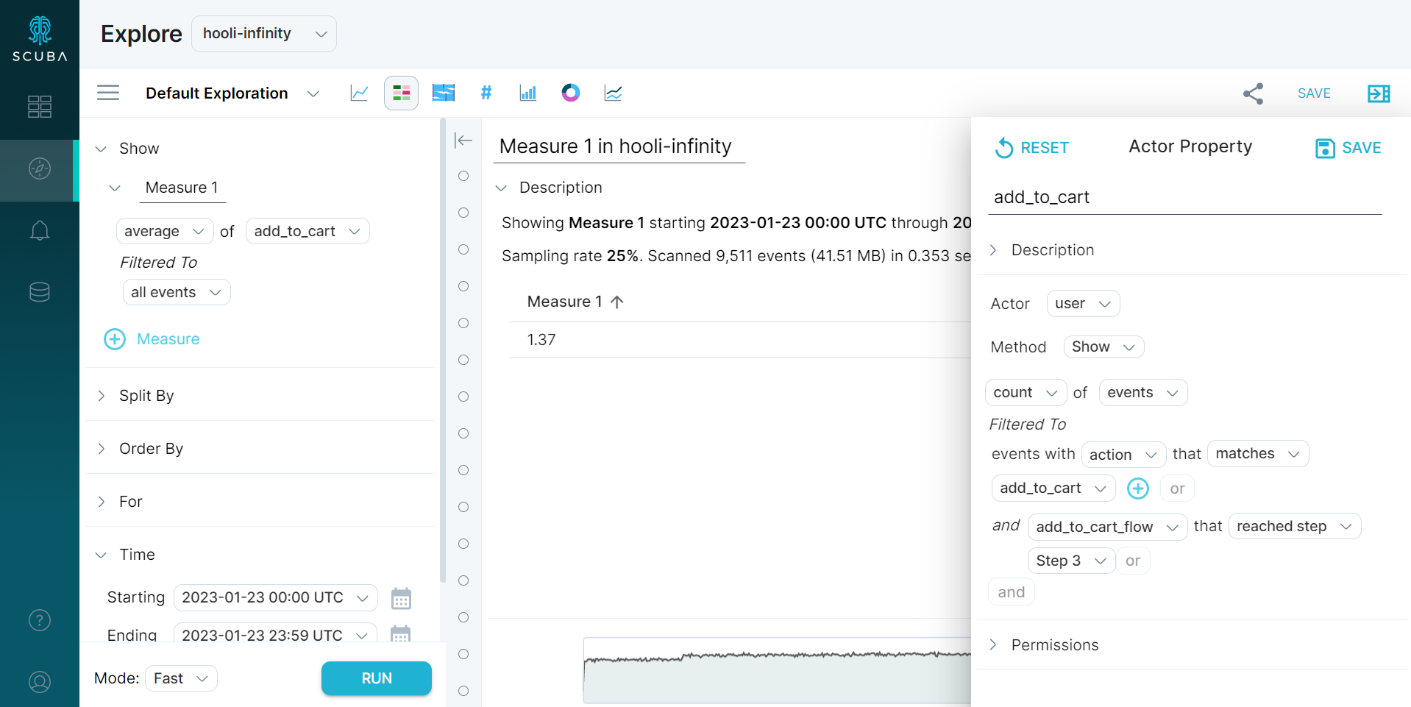
Task: Open the Ending time dropdown
Action: coord(276,635)
